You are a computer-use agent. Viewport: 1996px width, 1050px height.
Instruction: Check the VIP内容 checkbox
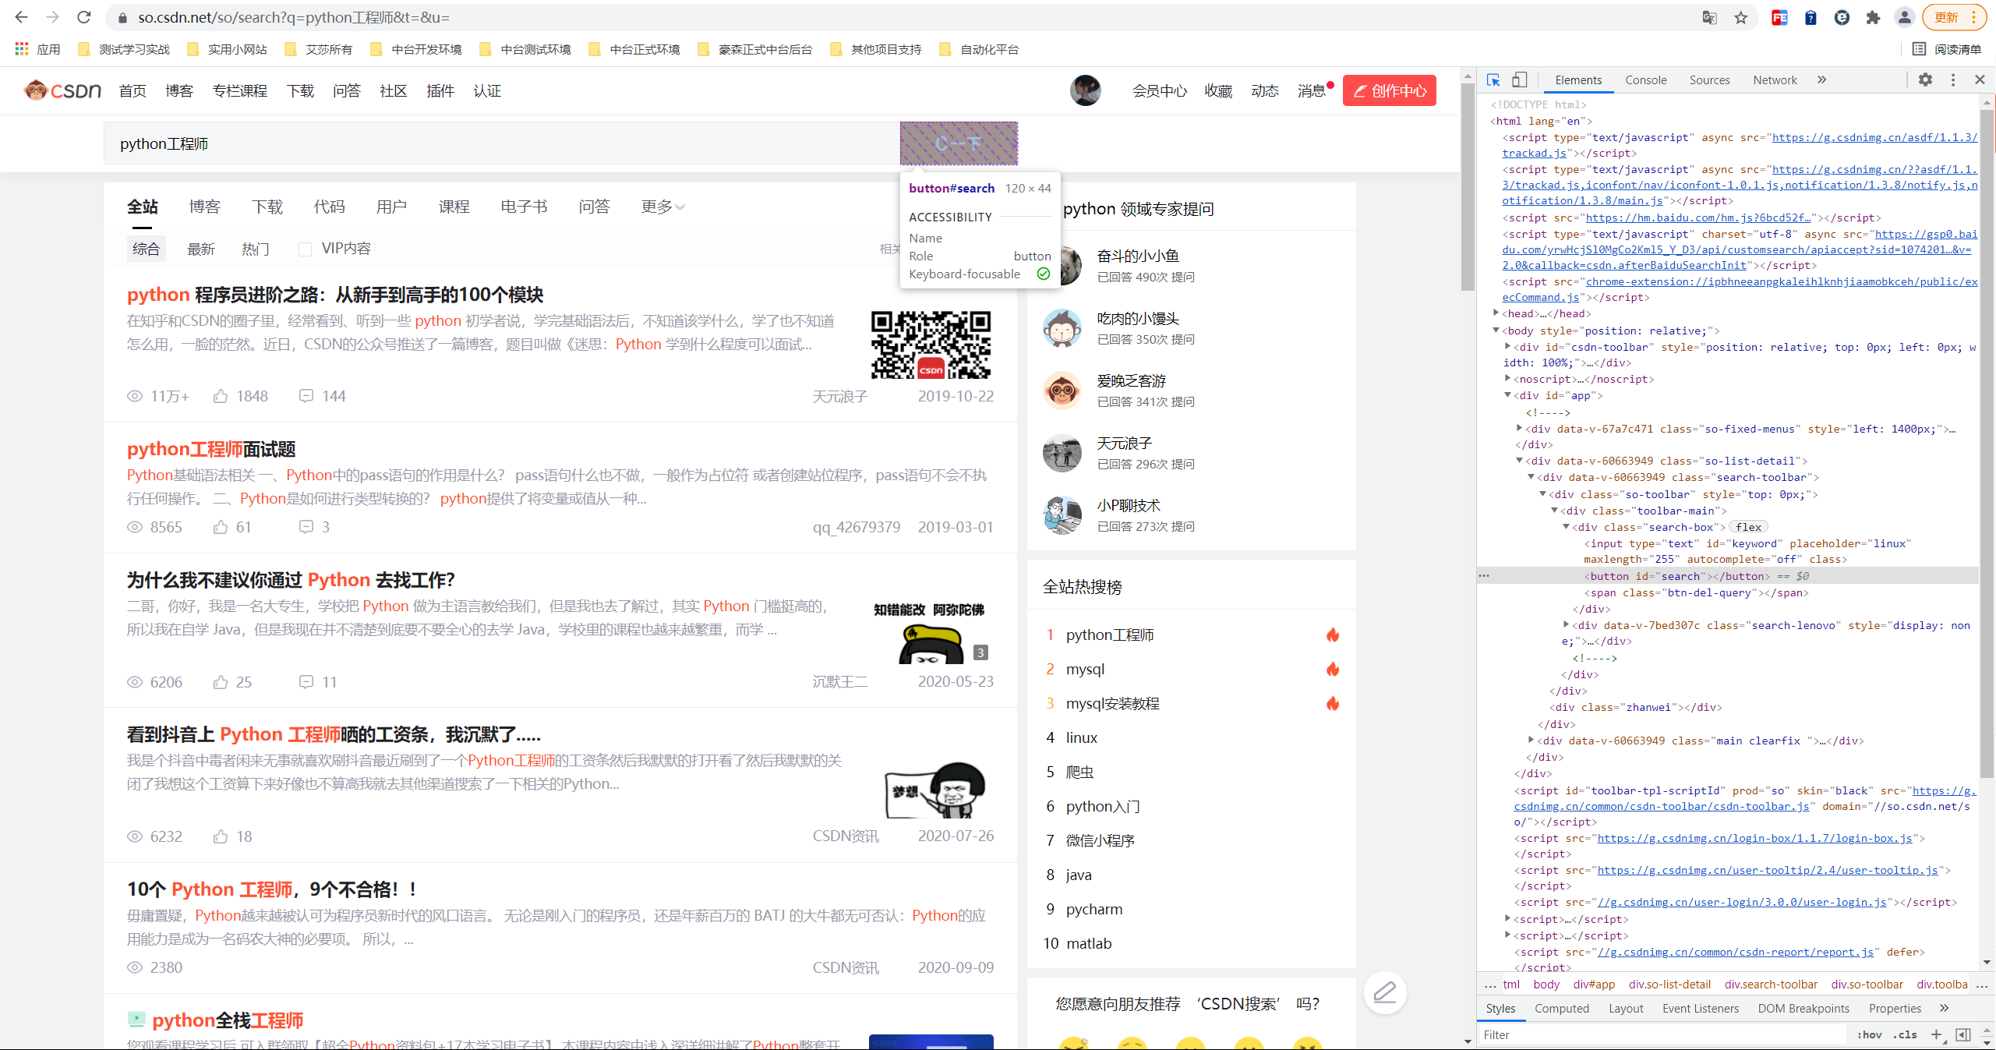[305, 248]
